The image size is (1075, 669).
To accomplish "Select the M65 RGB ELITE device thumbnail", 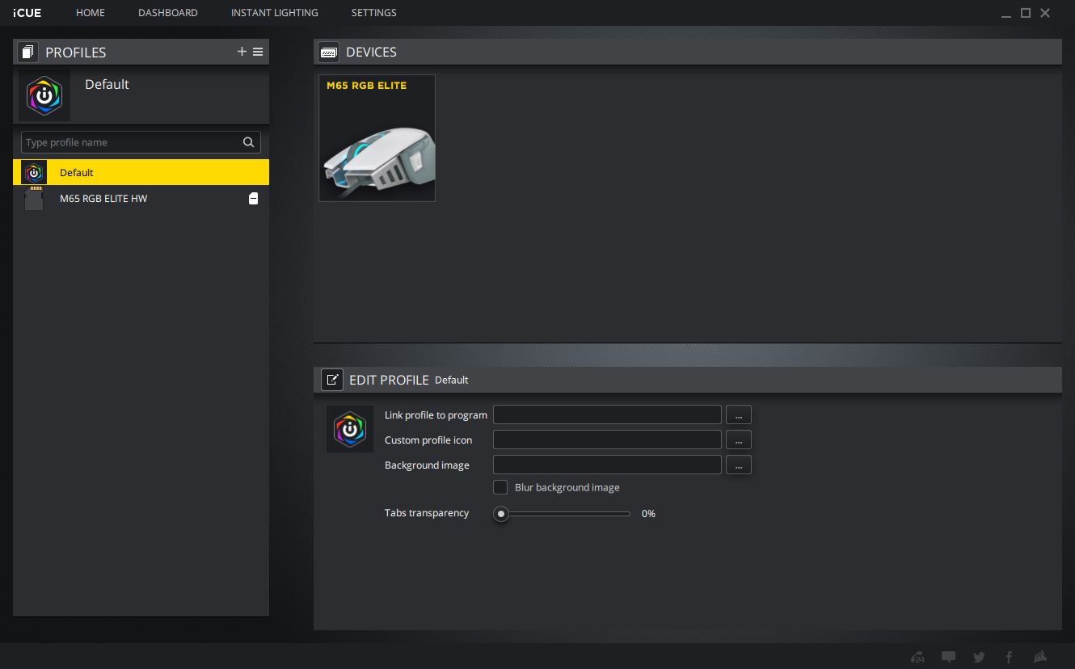I will (377, 138).
